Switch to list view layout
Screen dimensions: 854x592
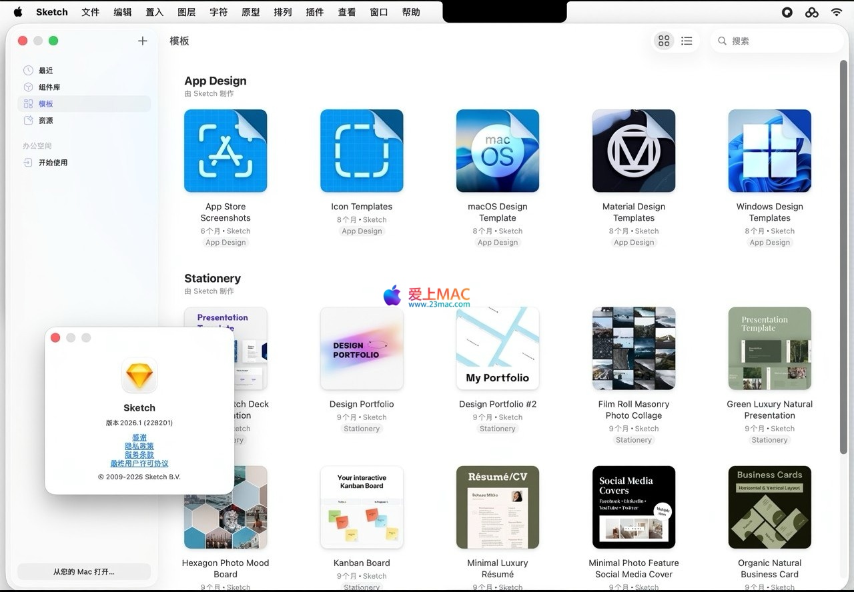[x=687, y=41]
